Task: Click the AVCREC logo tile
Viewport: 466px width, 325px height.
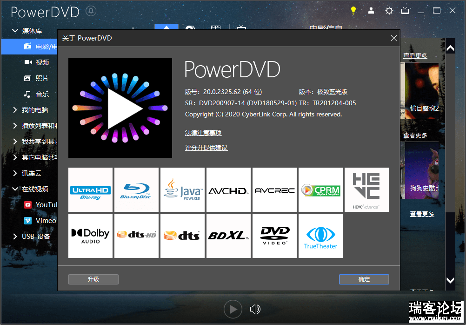Action: pos(274,190)
